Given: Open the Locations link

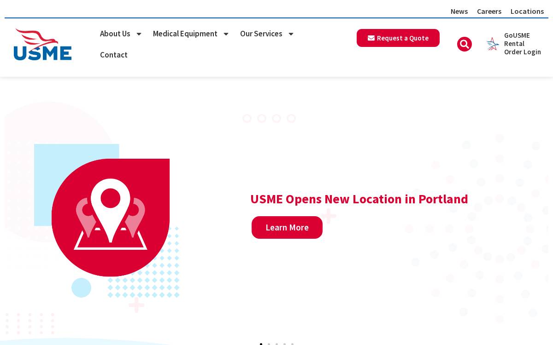Looking at the screenshot, I should pyautogui.click(x=527, y=11).
